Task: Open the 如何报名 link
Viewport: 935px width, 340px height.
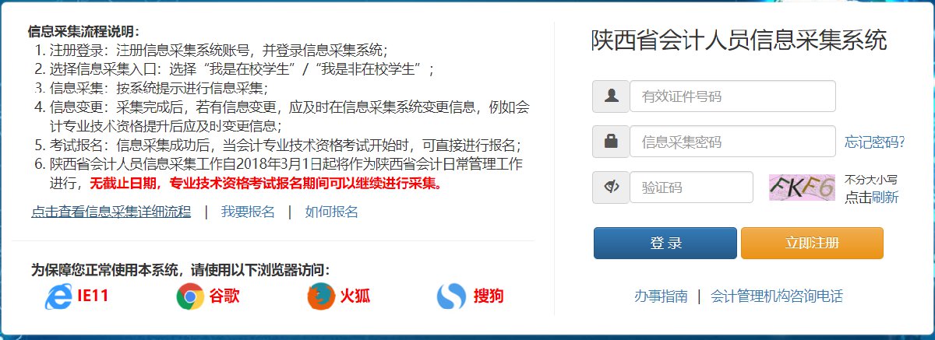Action: (x=331, y=212)
